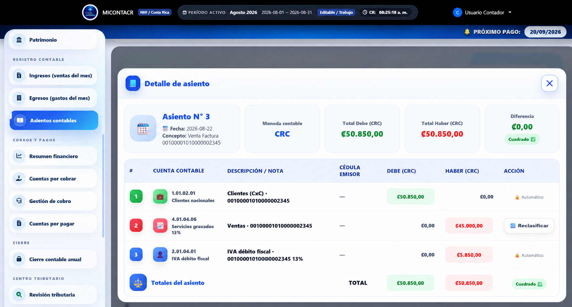Click the próximo pago bell icon

(x=467, y=32)
